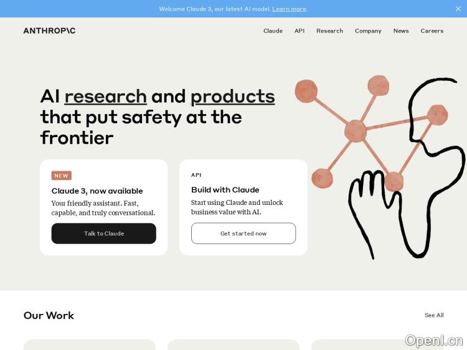The height and width of the screenshot is (350, 467).
Task: Click the Build with Claude card heading
Action: [x=225, y=189]
